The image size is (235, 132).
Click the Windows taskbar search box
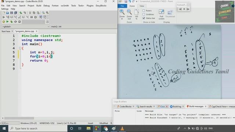point(38,128)
